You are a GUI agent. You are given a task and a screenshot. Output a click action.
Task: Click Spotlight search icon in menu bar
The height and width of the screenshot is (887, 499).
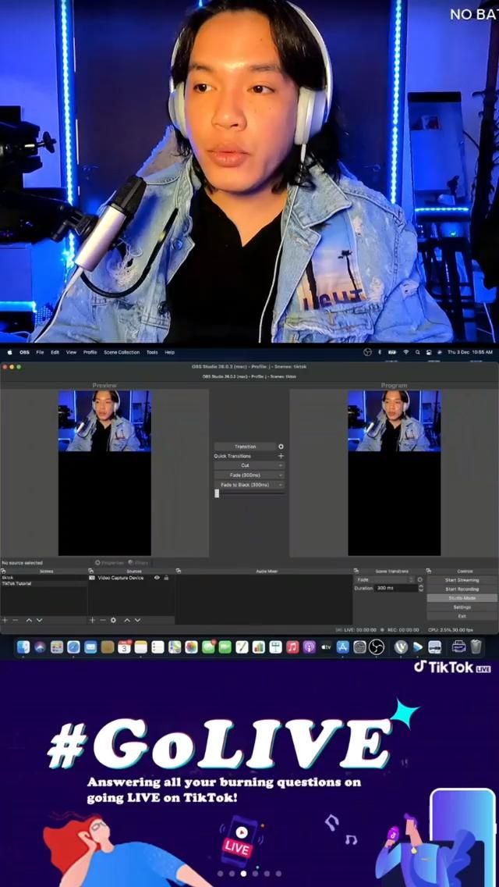(x=418, y=352)
